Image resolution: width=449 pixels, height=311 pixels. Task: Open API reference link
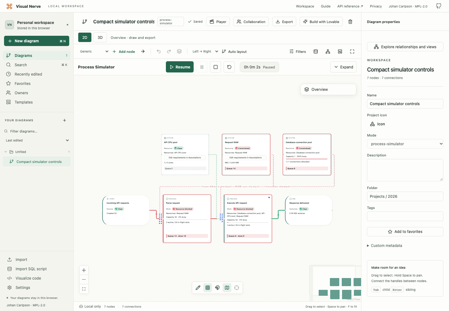[350, 6]
